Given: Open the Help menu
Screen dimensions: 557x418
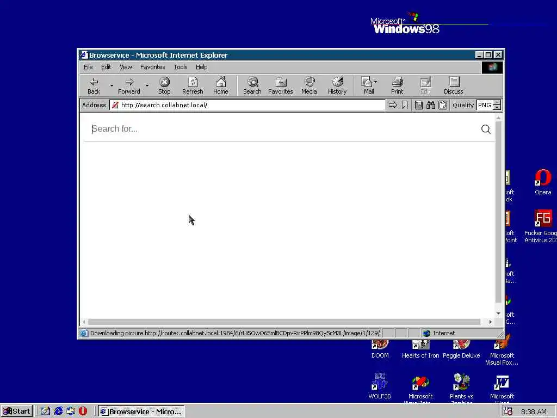Looking at the screenshot, I should click(x=201, y=67).
